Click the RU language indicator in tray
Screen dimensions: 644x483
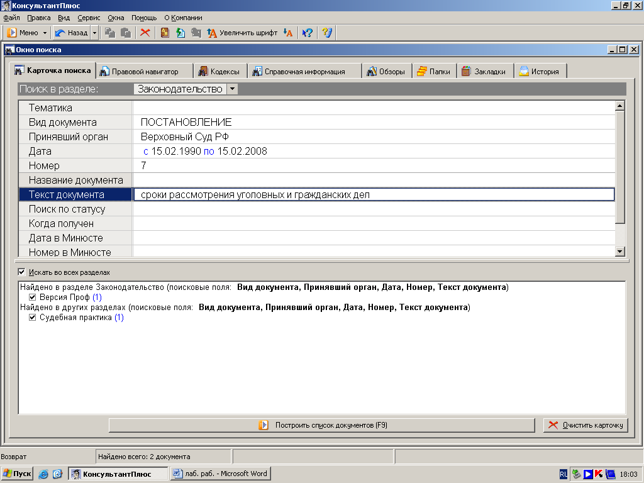563,474
